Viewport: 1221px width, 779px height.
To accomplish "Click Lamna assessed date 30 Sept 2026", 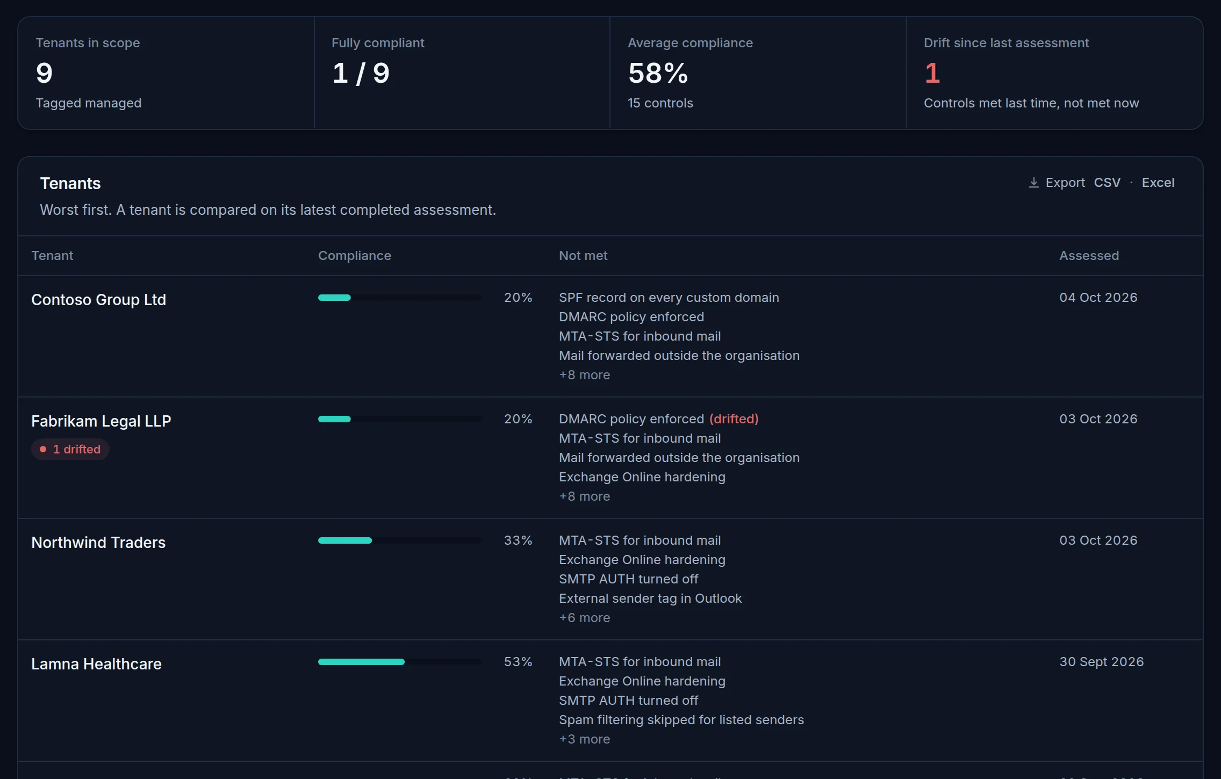I will point(1101,662).
